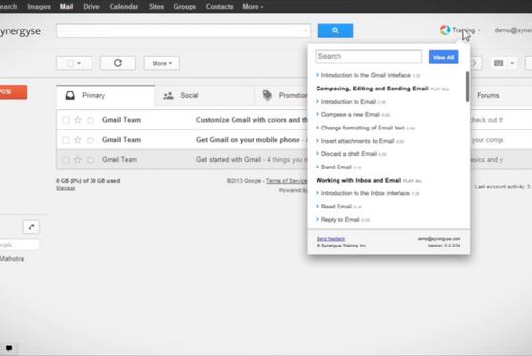
Task: Mark Get Gmail on mobile email important
Action: click(91, 140)
